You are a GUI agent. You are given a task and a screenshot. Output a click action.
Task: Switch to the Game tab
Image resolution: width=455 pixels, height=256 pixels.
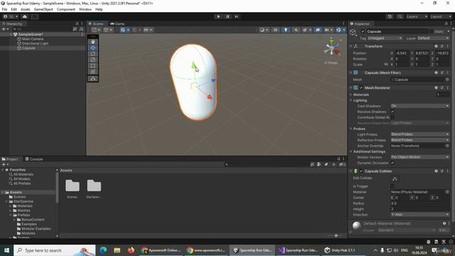[117, 23]
